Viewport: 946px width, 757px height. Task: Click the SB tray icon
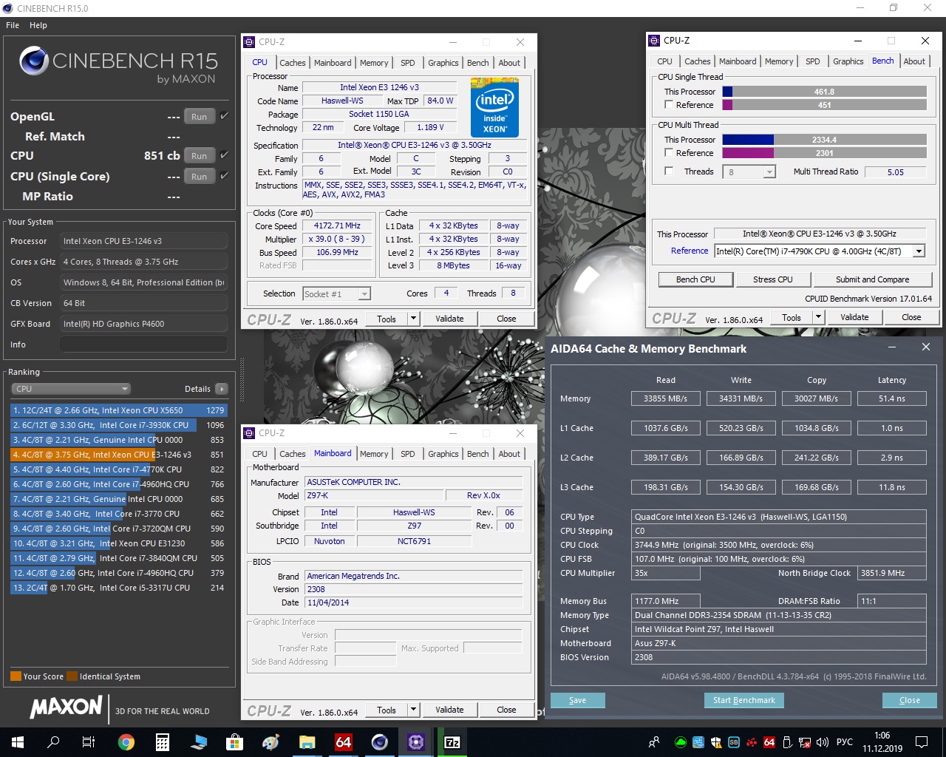(x=734, y=742)
